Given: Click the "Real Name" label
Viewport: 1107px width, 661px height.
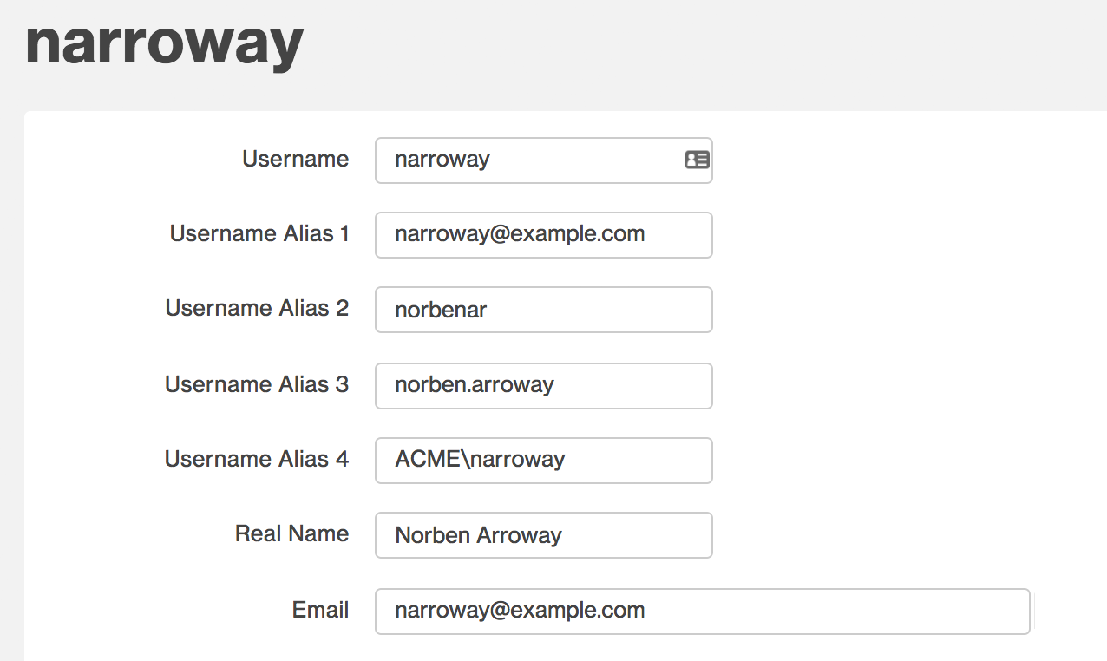Looking at the screenshot, I should tap(291, 534).
